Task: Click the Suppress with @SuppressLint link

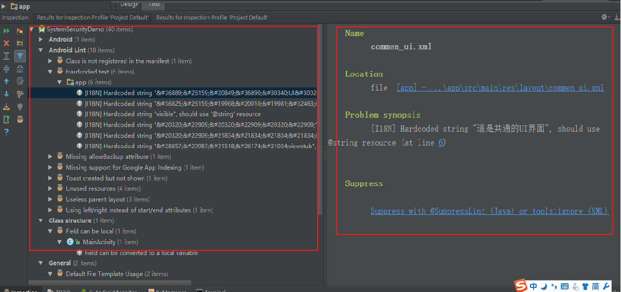Action: 489,211
